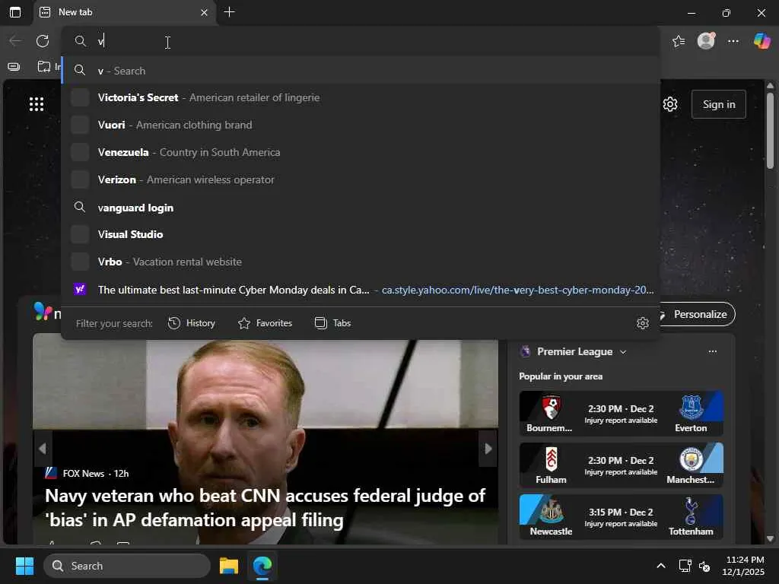The width and height of the screenshot is (779, 584).
Task: Click muted volume tray icon
Action: tap(704, 566)
